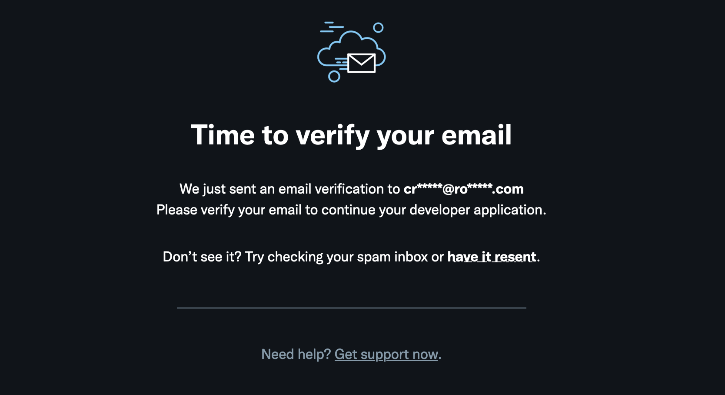Click the horizontal divider line
The height and width of the screenshot is (395, 725).
[351, 308]
